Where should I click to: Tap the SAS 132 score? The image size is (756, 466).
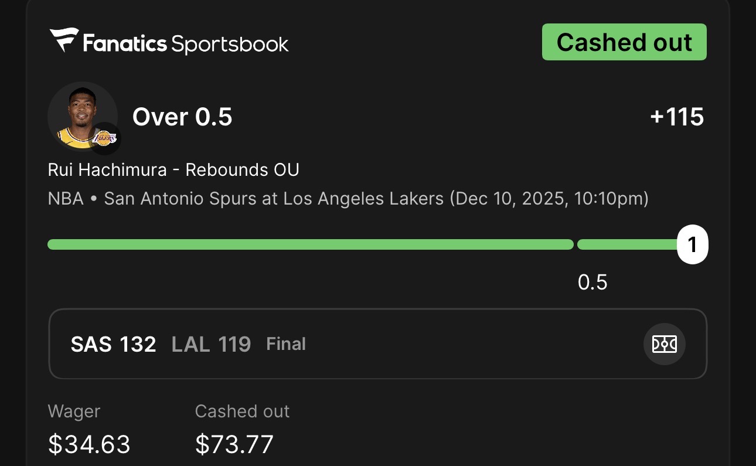[114, 344]
